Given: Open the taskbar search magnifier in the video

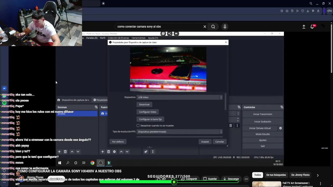Looking at the screenshot, I should pyautogui.click(x=68, y=163).
